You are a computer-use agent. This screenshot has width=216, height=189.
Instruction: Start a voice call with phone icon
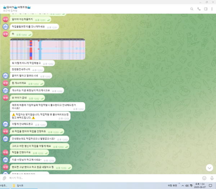coord(199,9)
